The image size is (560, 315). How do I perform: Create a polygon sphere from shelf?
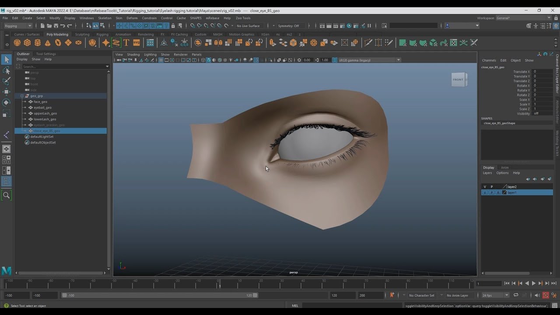point(17,42)
